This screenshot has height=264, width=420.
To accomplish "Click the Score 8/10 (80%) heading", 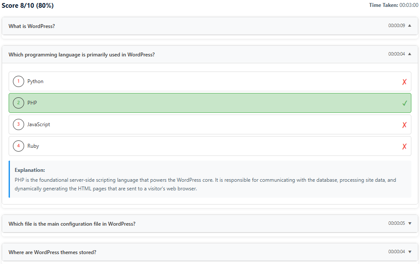I will pos(28,6).
